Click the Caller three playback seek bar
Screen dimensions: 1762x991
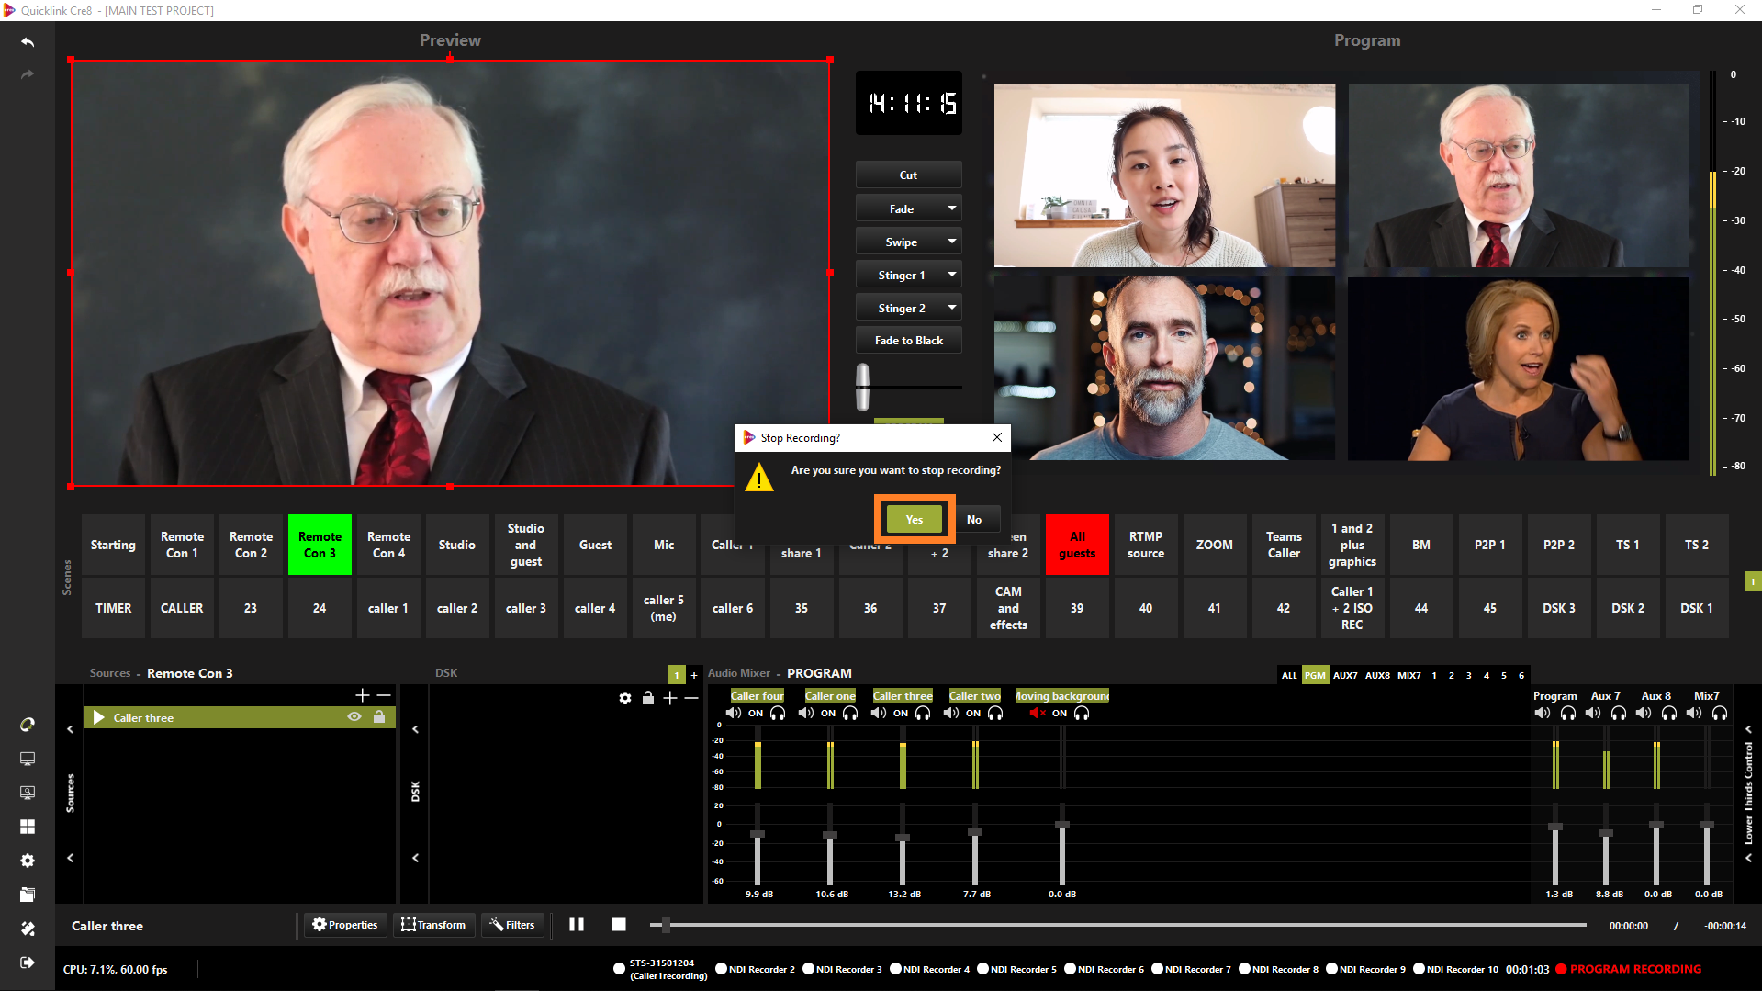tap(1118, 925)
